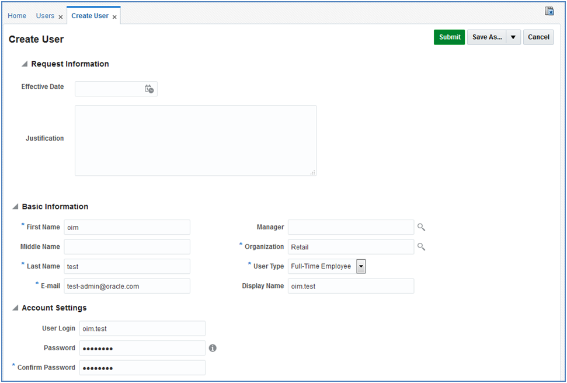Screen dimensions: 567x383
Task: Click the First Name field containing oim
Action: click(127, 227)
